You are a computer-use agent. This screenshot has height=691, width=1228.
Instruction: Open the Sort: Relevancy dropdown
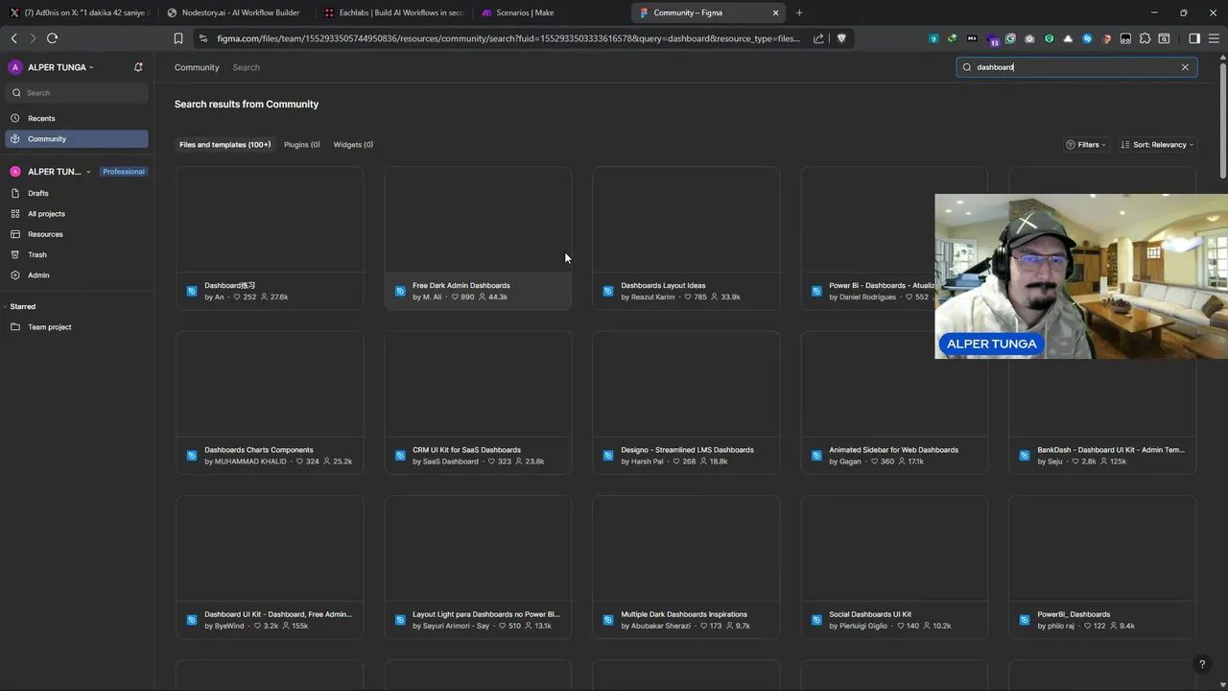pyautogui.click(x=1158, y=145)
